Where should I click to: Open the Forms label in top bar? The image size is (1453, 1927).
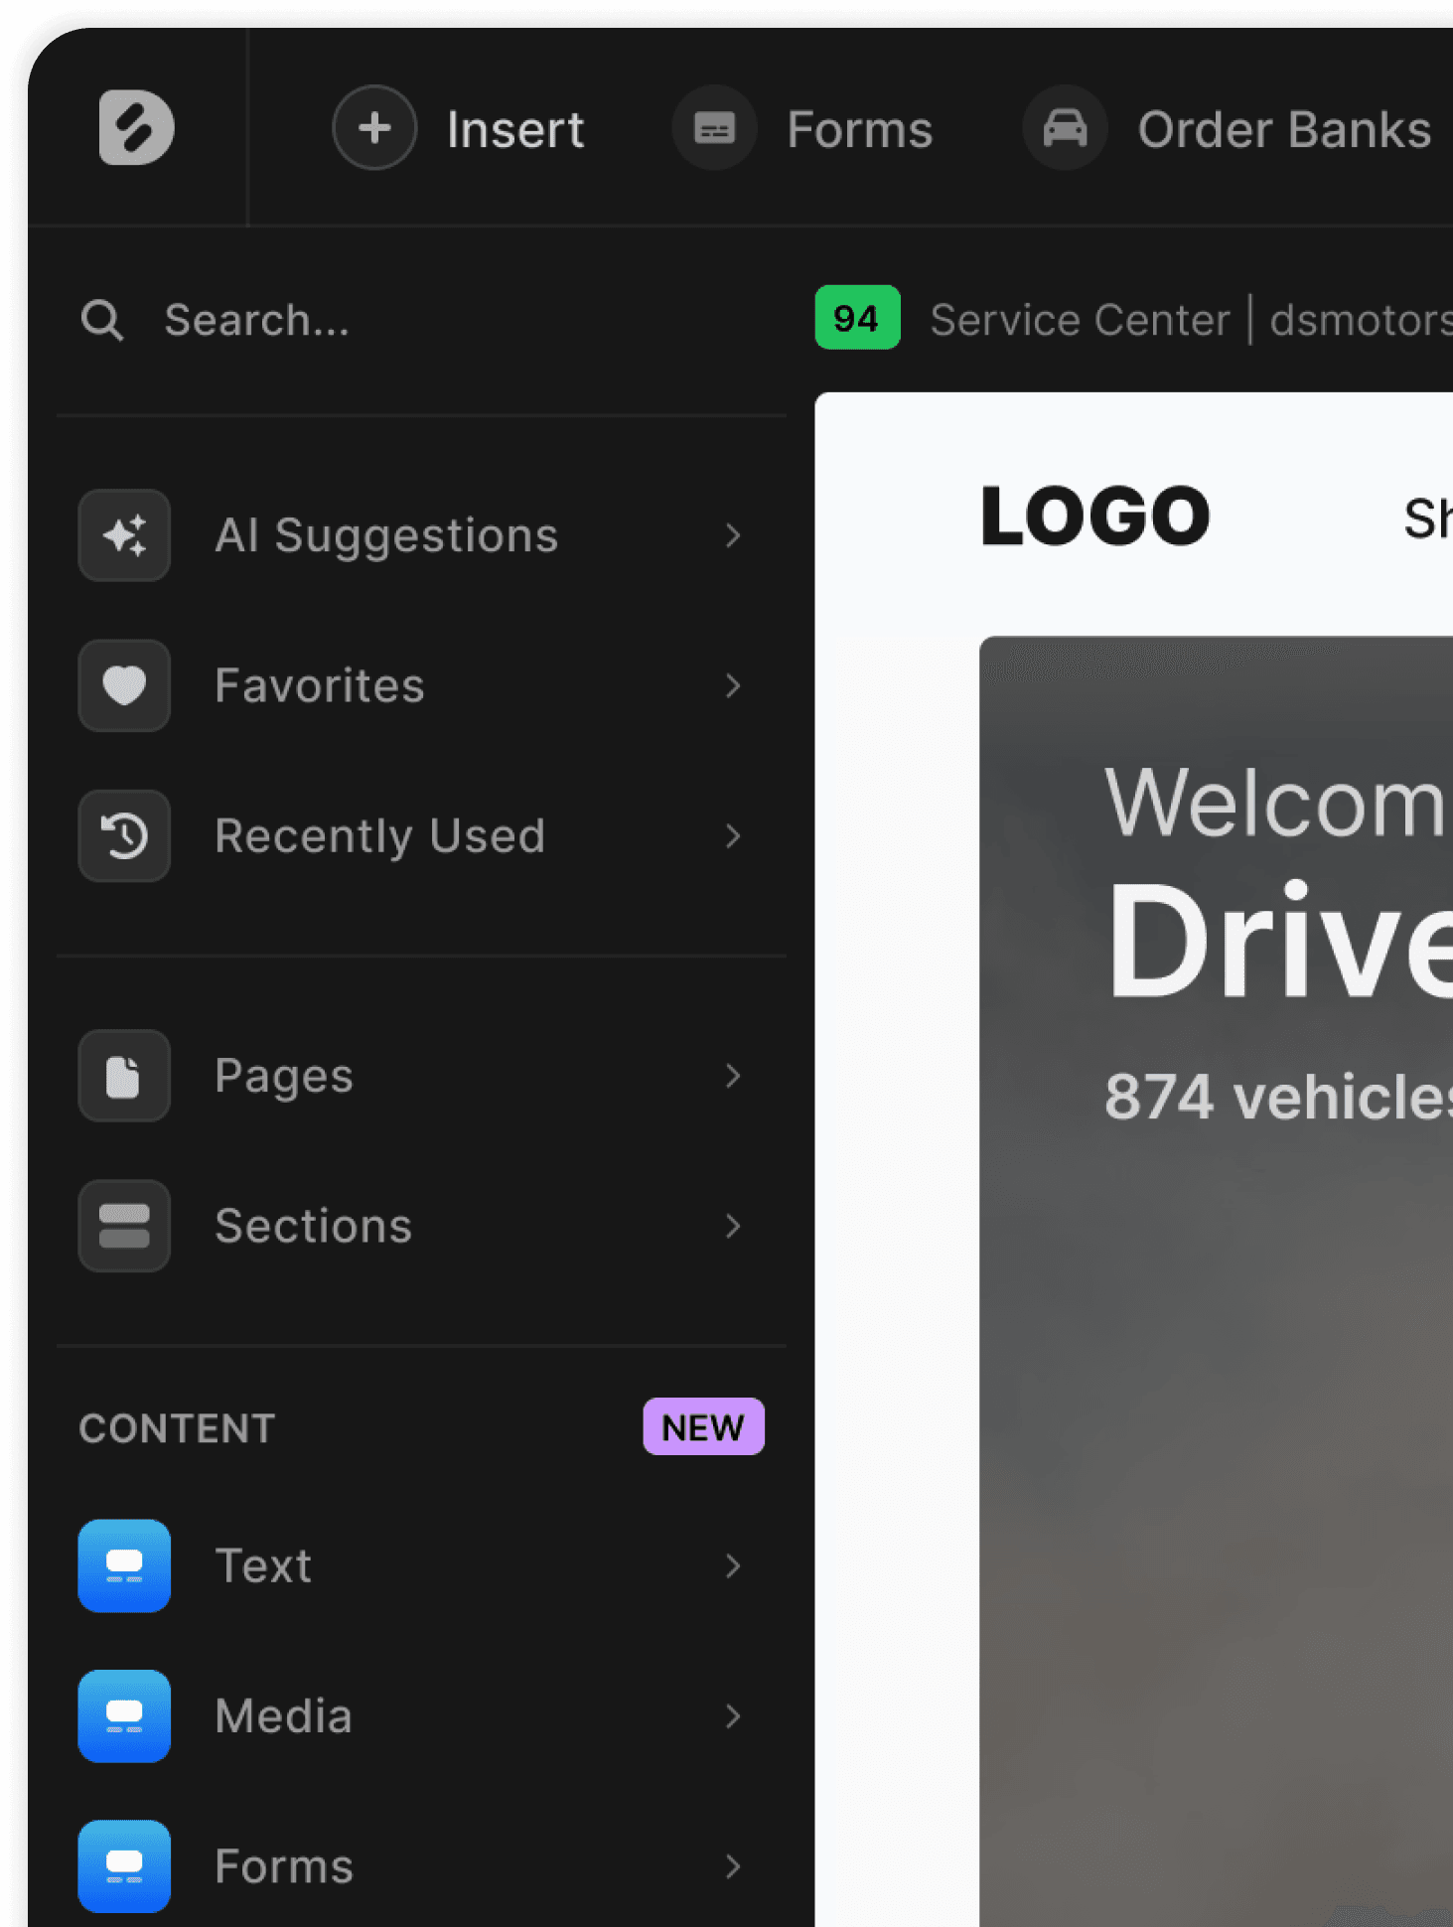pos(859,130)
